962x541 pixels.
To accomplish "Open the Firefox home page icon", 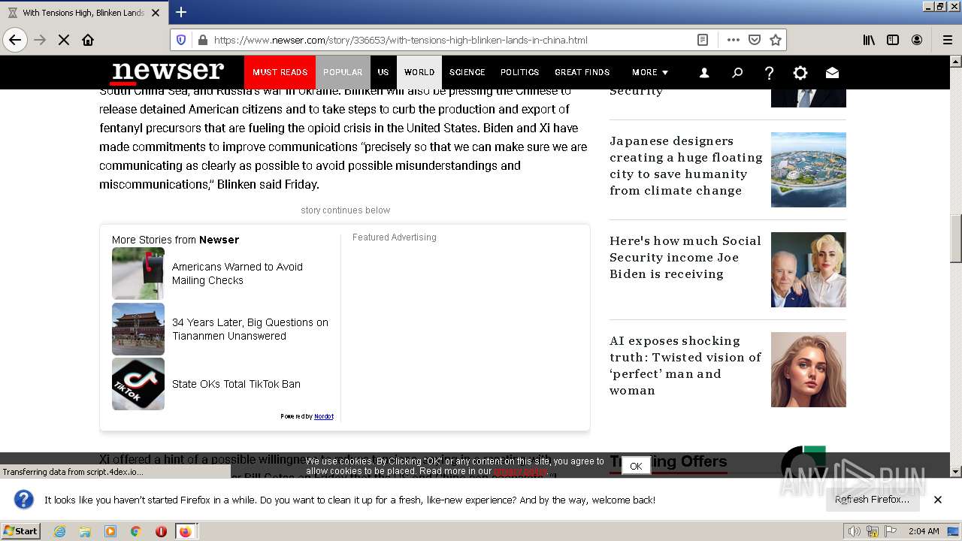I will [x=88, y=40].
